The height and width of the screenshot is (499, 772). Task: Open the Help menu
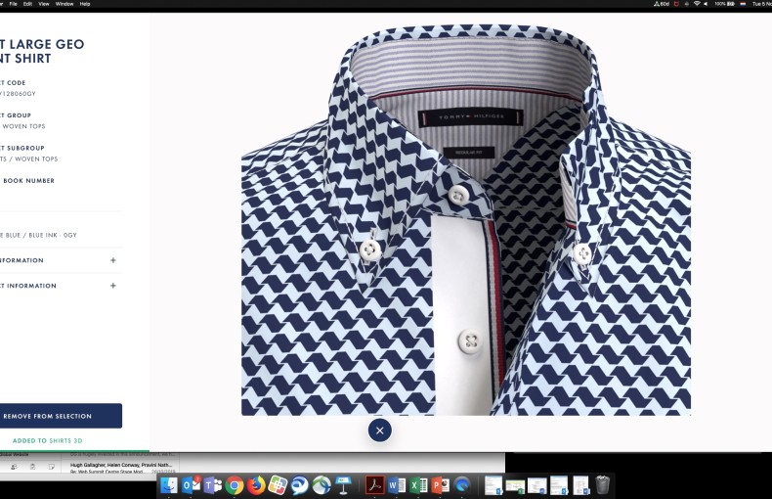pyautogui.click(x=85, y=4)
